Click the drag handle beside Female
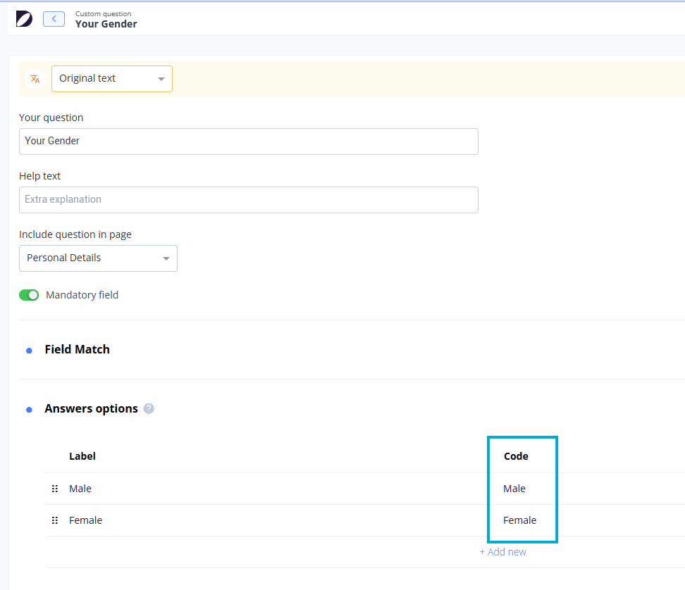685x590 pixels. (55, 520)
